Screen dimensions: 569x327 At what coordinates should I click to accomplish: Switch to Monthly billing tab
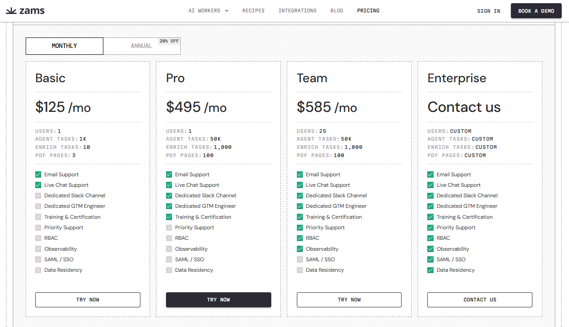64,46
